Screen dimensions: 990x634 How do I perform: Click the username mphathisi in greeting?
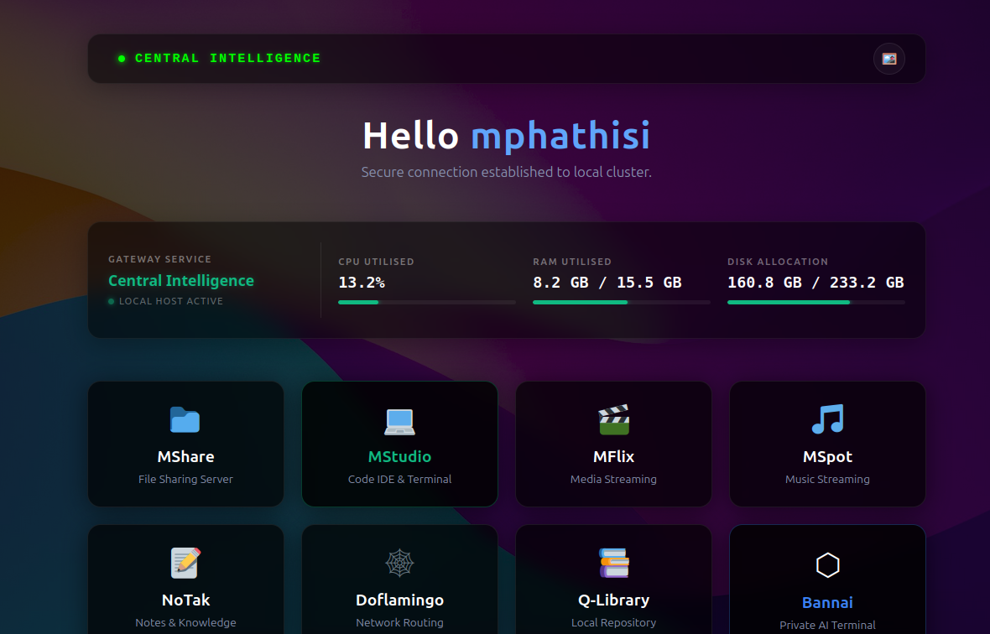click(x=560, y=135)
